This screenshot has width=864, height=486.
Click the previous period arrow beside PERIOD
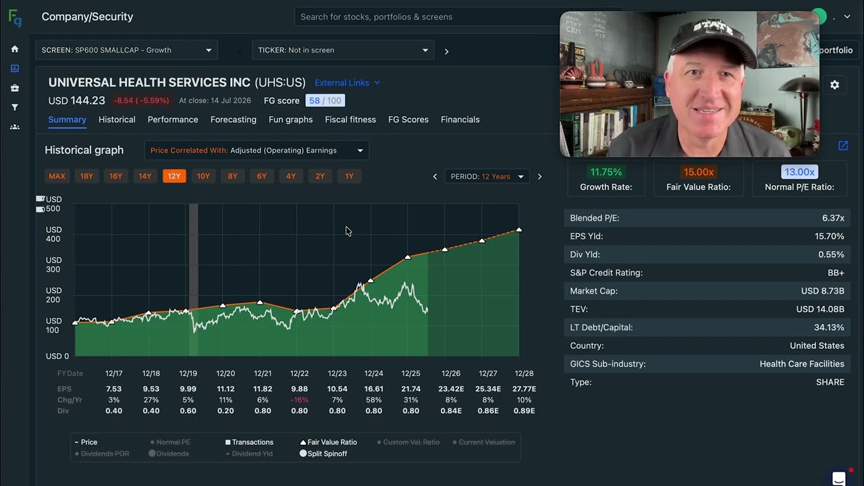(435, 177)
